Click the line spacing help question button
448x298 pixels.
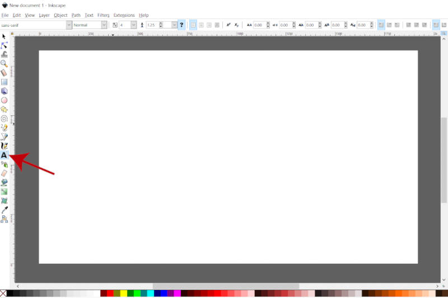click(x=181, y=25)
